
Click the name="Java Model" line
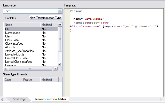[x=89, y=19]
